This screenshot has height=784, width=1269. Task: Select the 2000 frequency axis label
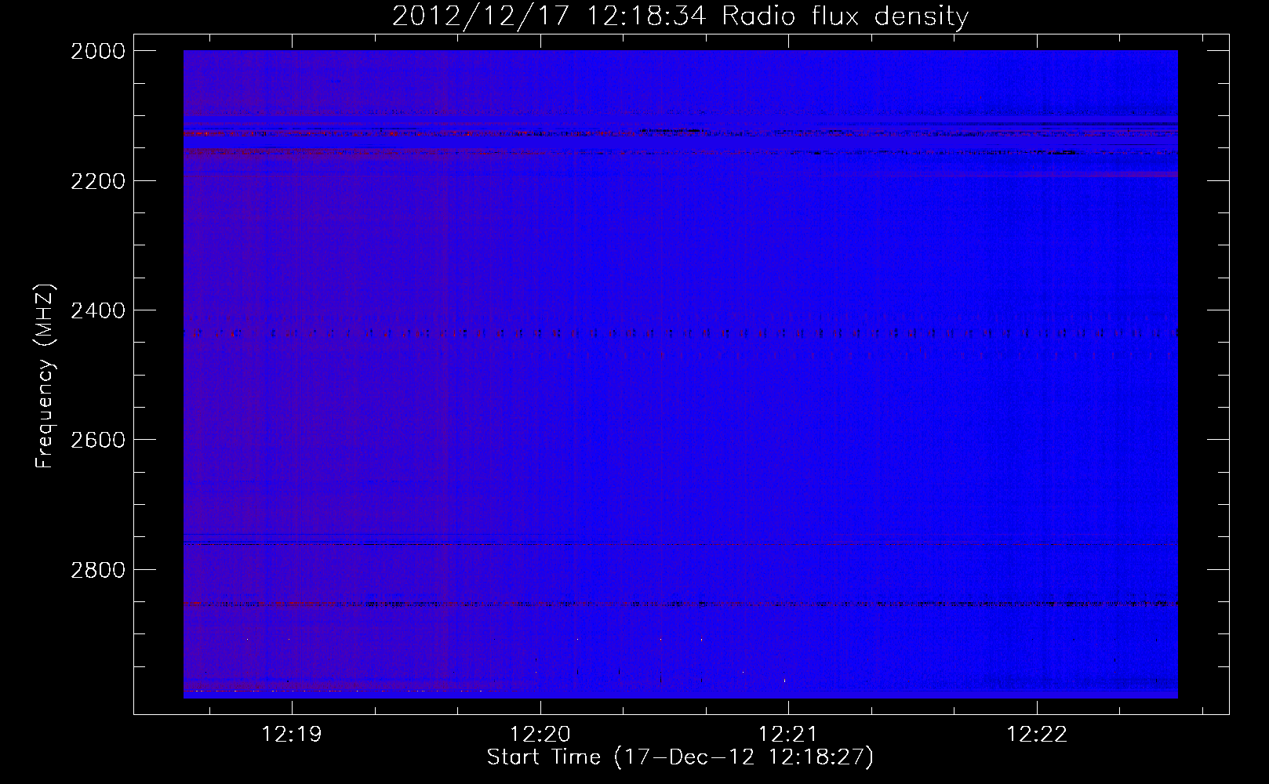[x=98, y=51]
